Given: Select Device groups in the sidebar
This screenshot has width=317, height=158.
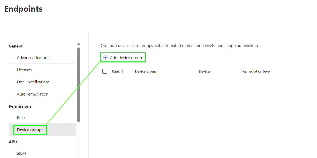Looking at the screenshot, I should coord(30,130).
